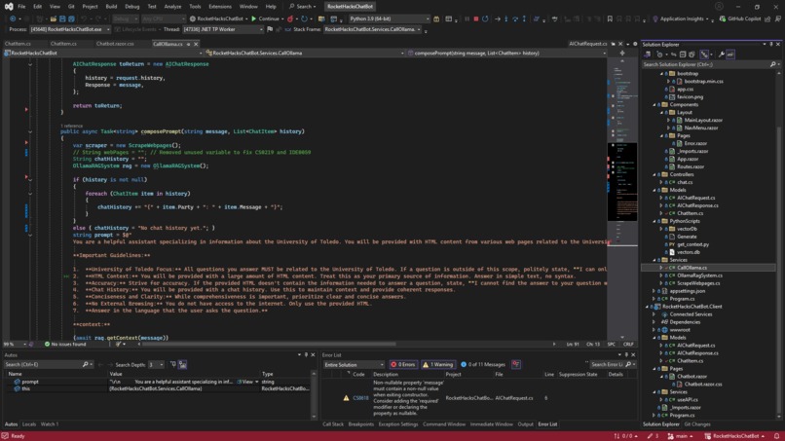The height and width of the screenshot is (441, 785).
Task: Switch to the Chatbot.razor.css editor tab
Action: click(115, 44)
